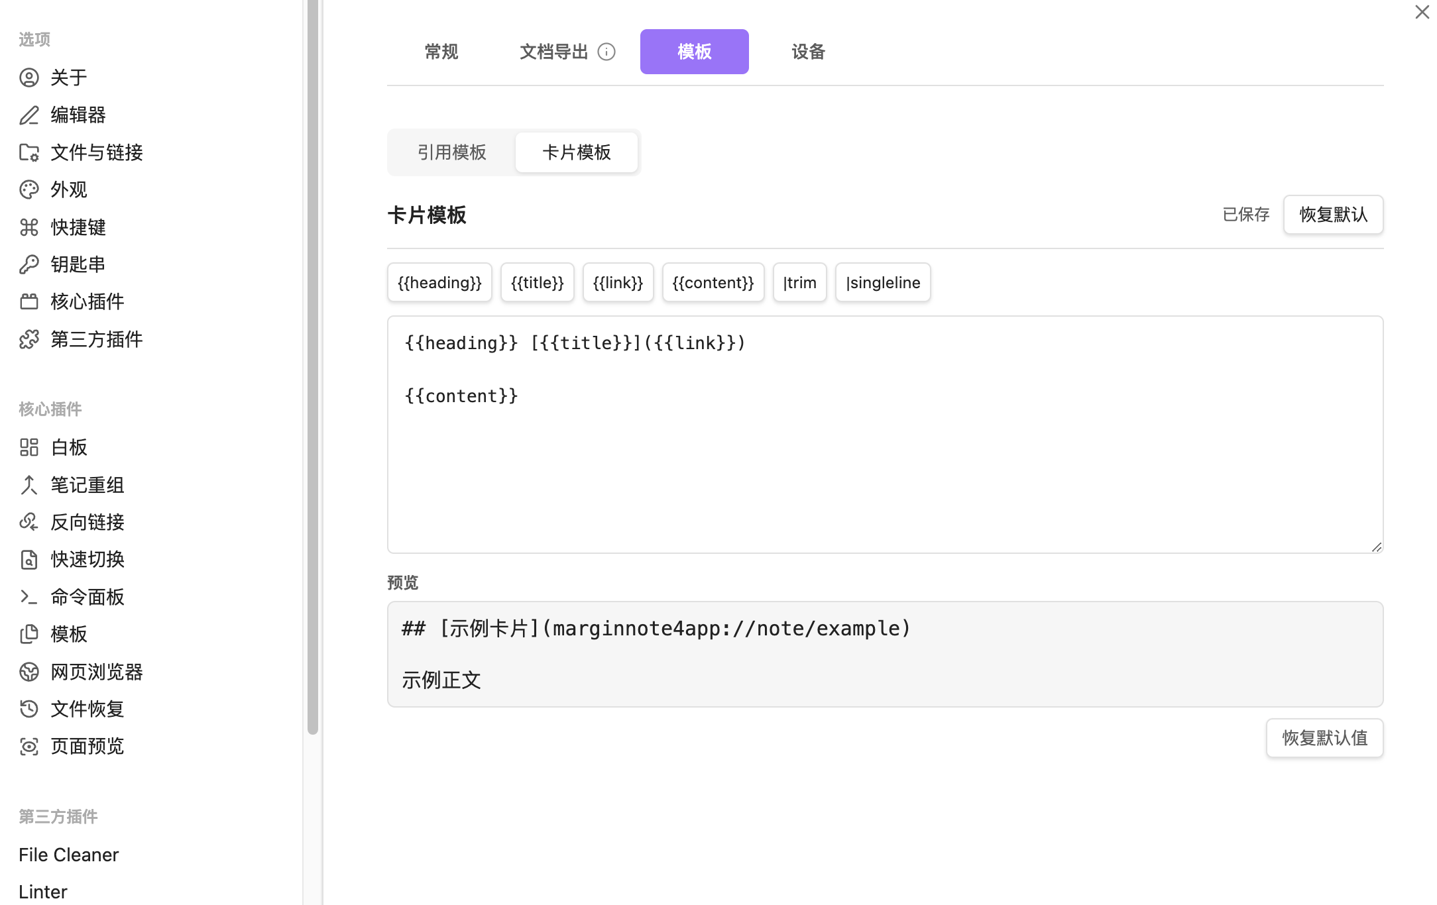The image size is (1437, 905).
Task: Click the info icon next to 文档导出
Action: (606, 52)
